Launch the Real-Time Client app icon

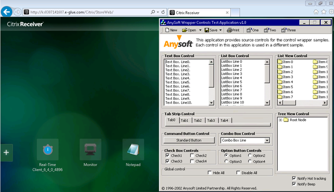pos(48,149)
